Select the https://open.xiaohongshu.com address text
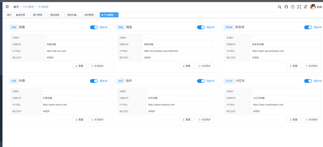Screen dimensions: 323x147 [x=268, y=105]
